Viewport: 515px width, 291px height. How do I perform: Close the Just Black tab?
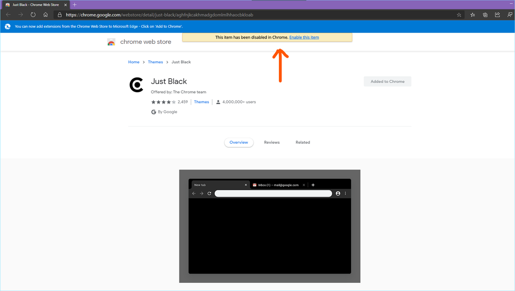coord(65,5)
